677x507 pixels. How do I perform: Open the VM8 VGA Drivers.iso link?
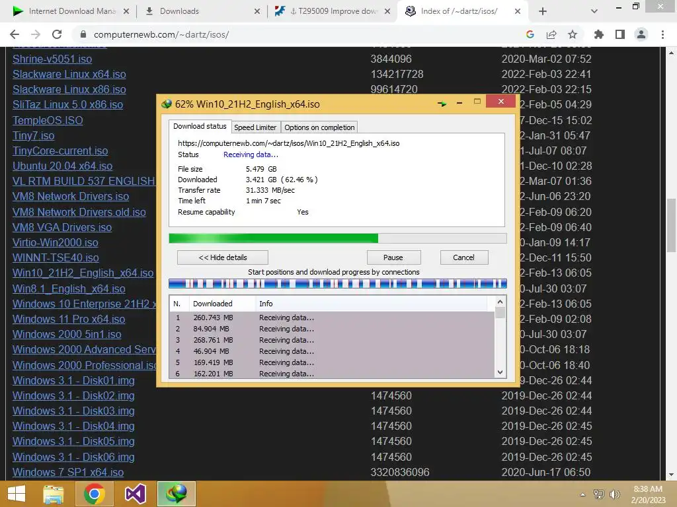tap(62, 227)
